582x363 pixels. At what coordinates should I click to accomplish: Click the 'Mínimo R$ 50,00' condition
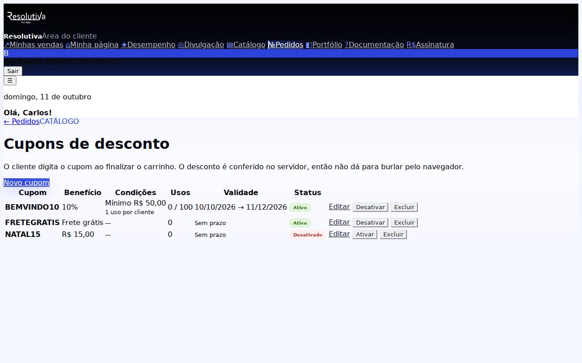pyautogui.click(x=135, y=203)
